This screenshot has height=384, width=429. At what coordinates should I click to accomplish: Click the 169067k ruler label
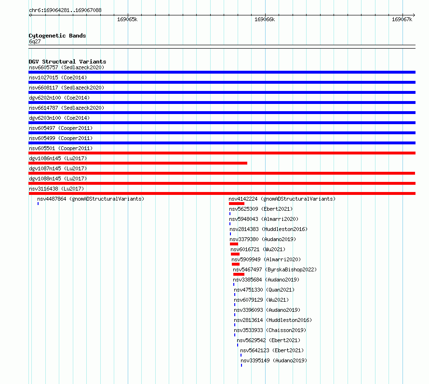coord(402,19)
